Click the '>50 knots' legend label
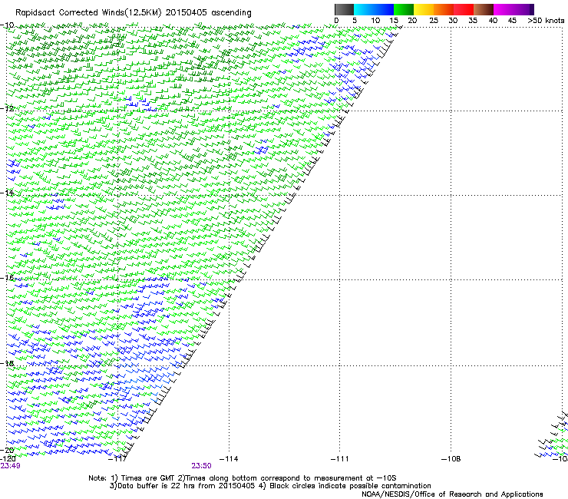568x499 pixels. pyautogui.click(x=546, y=21)
